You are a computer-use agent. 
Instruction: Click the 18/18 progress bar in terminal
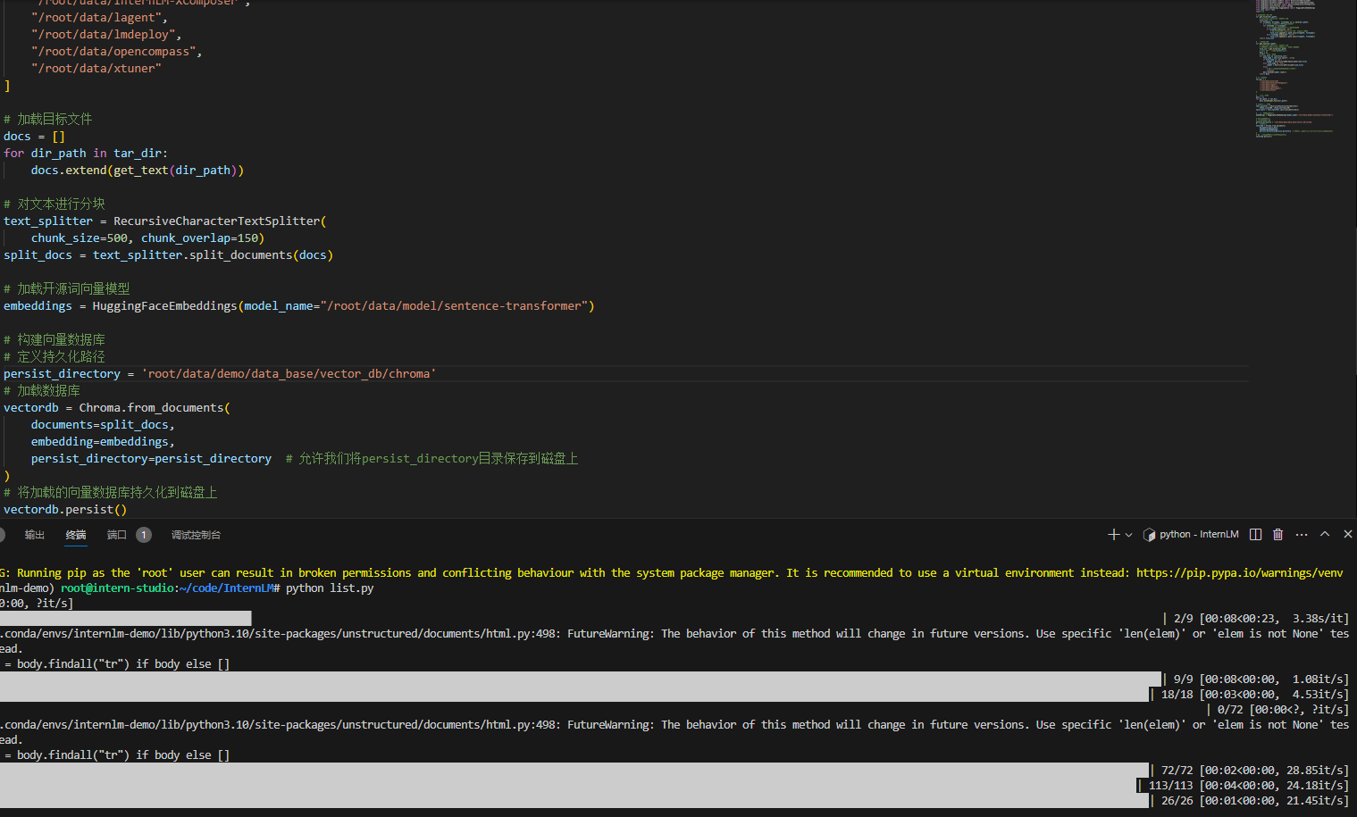(574, 694)
